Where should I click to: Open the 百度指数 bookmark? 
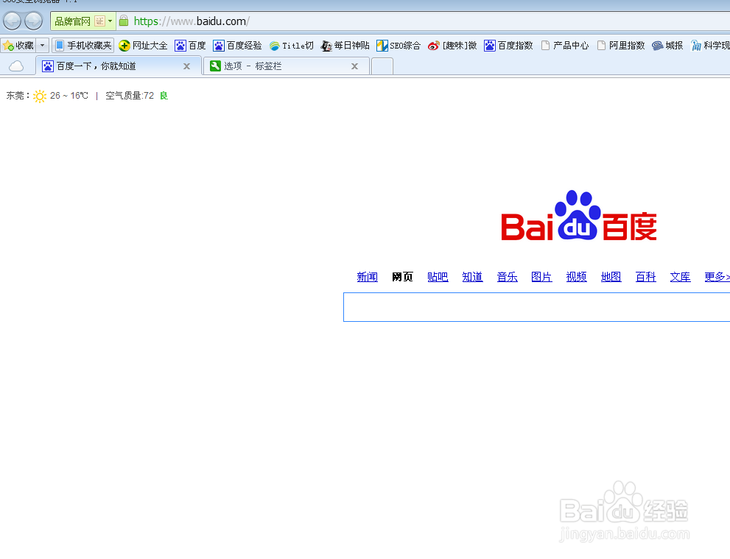click(x=508, y=45)
